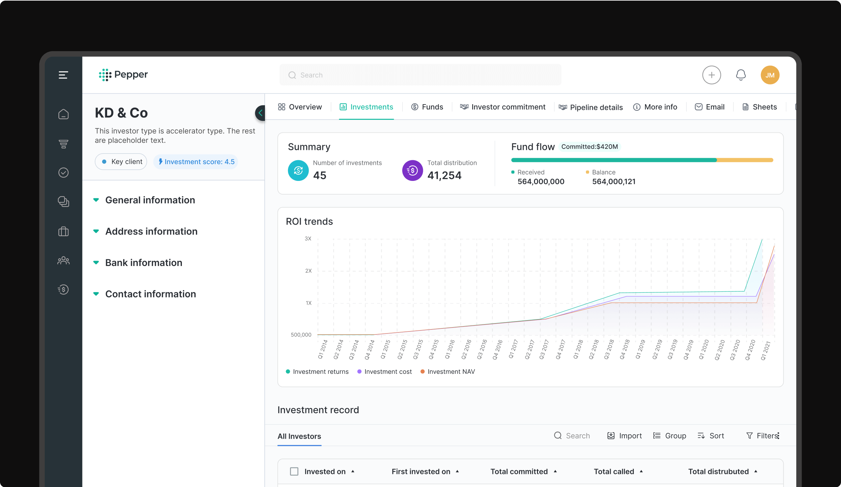The width and height of the screenshot is (841, 487).
Task: Open the Investor commitment tab
Action: coord(503,107)
